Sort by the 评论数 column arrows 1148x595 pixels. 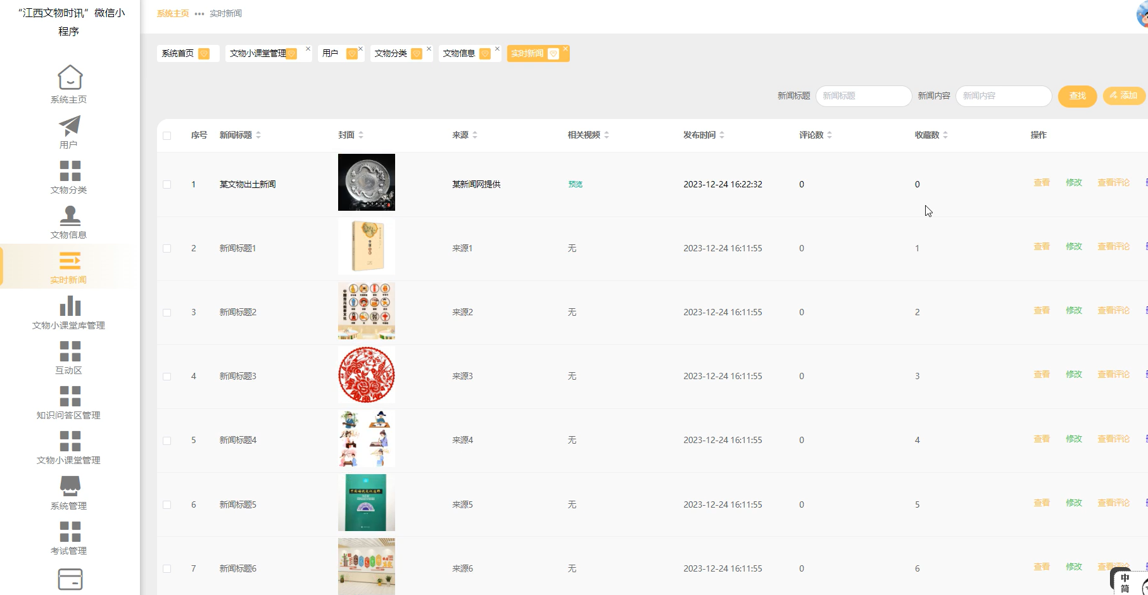(x=829, y=134)
